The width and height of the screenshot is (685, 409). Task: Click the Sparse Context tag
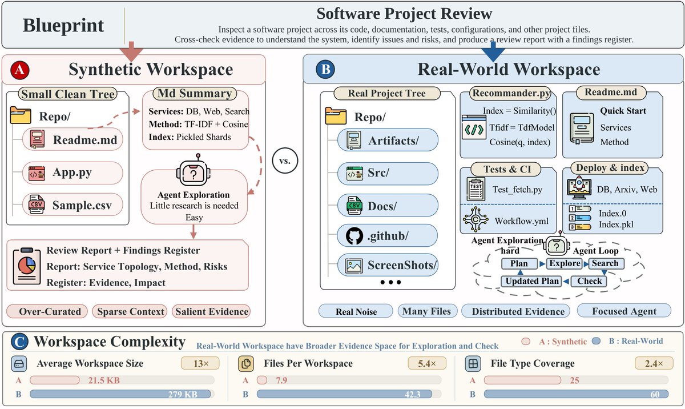tap(128, 311)
